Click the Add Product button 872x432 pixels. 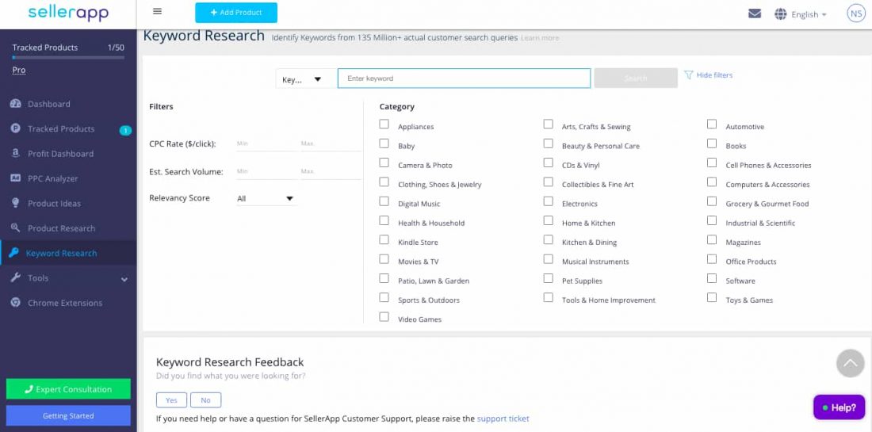[235, 12]
